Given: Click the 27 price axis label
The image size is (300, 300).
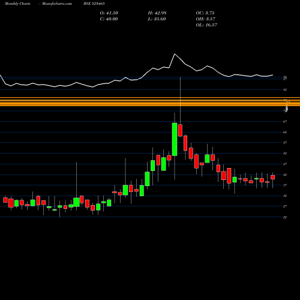Looking at the screenshot, I should tap(285, 206).
